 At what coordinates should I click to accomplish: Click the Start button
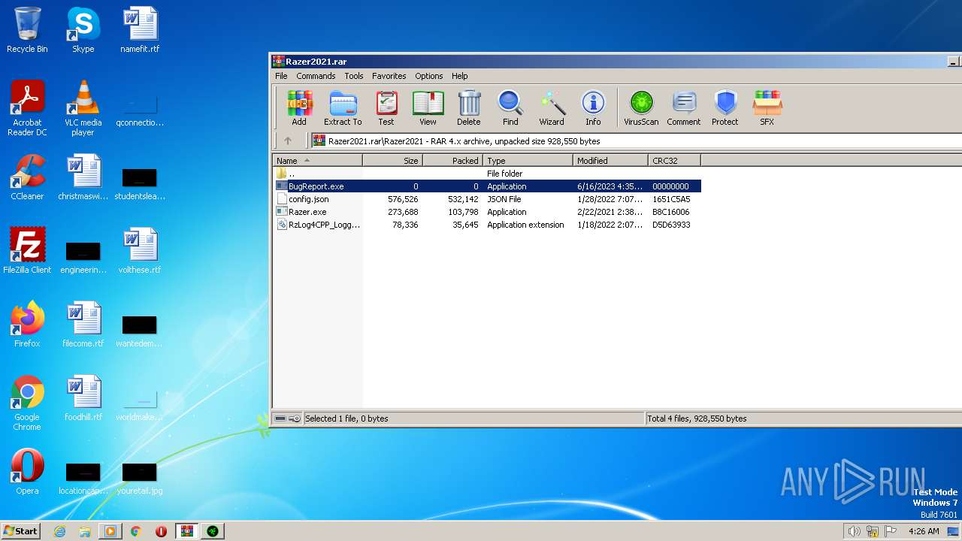point(21,530)
